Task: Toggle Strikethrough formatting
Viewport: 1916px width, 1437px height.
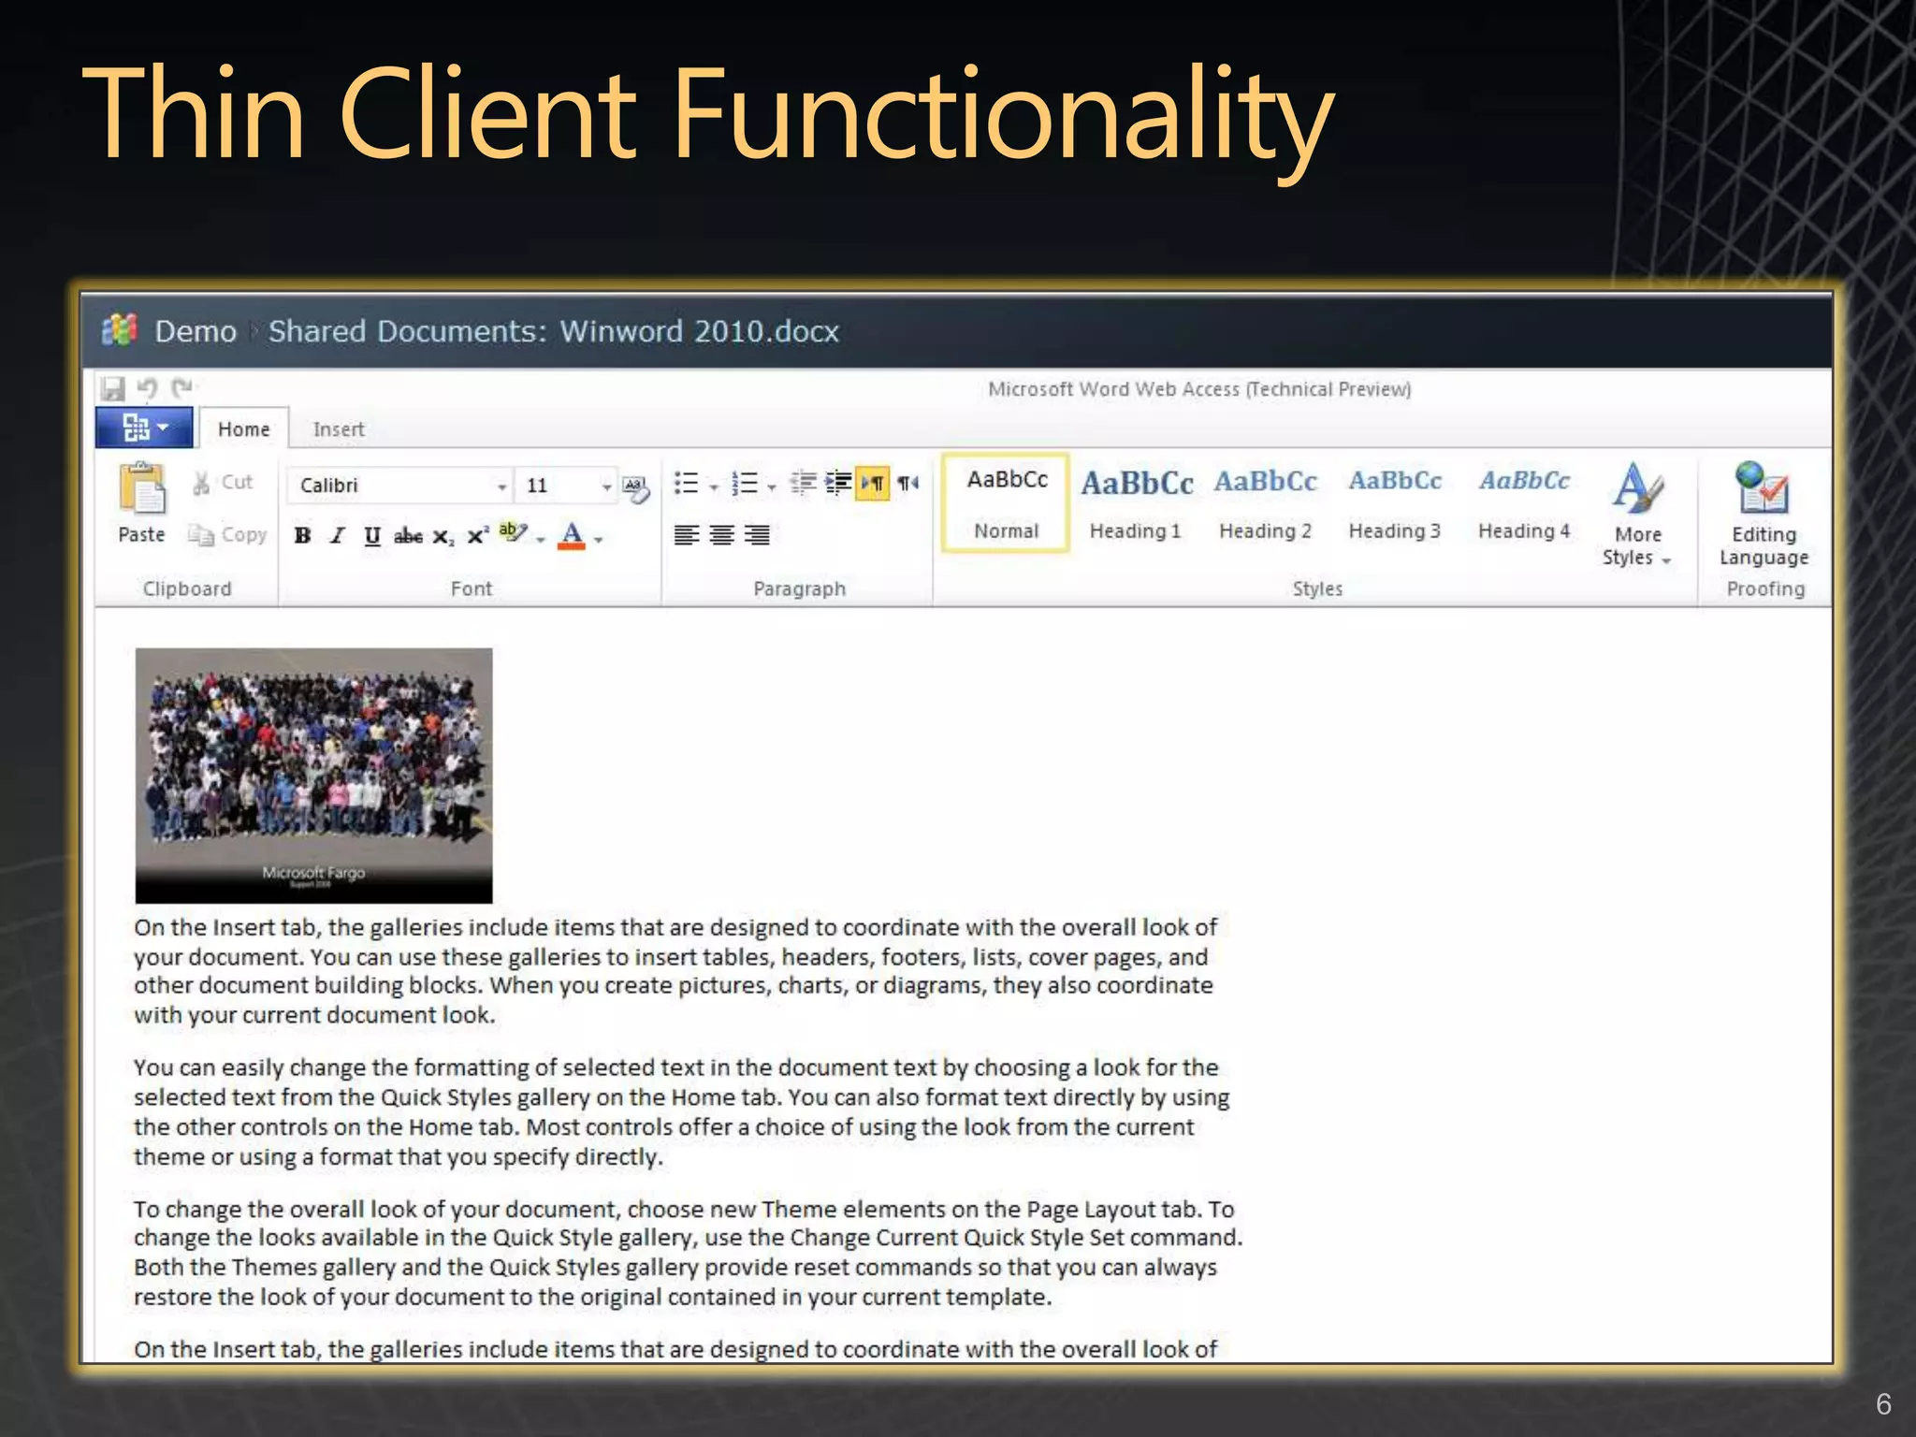Action: 408,536
